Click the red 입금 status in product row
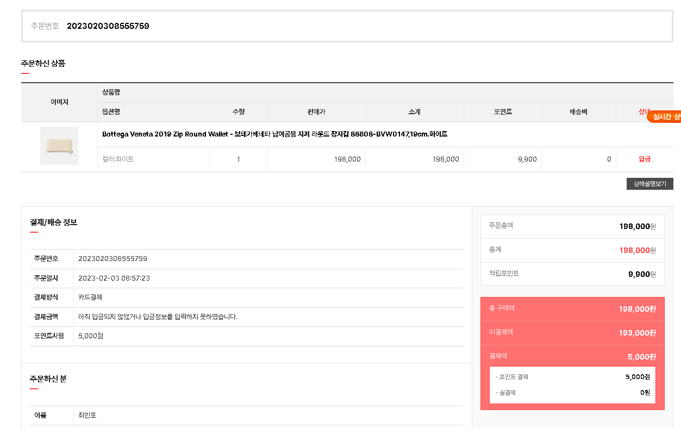This screenshot has height=428, width=681. [x=644, y=159]
